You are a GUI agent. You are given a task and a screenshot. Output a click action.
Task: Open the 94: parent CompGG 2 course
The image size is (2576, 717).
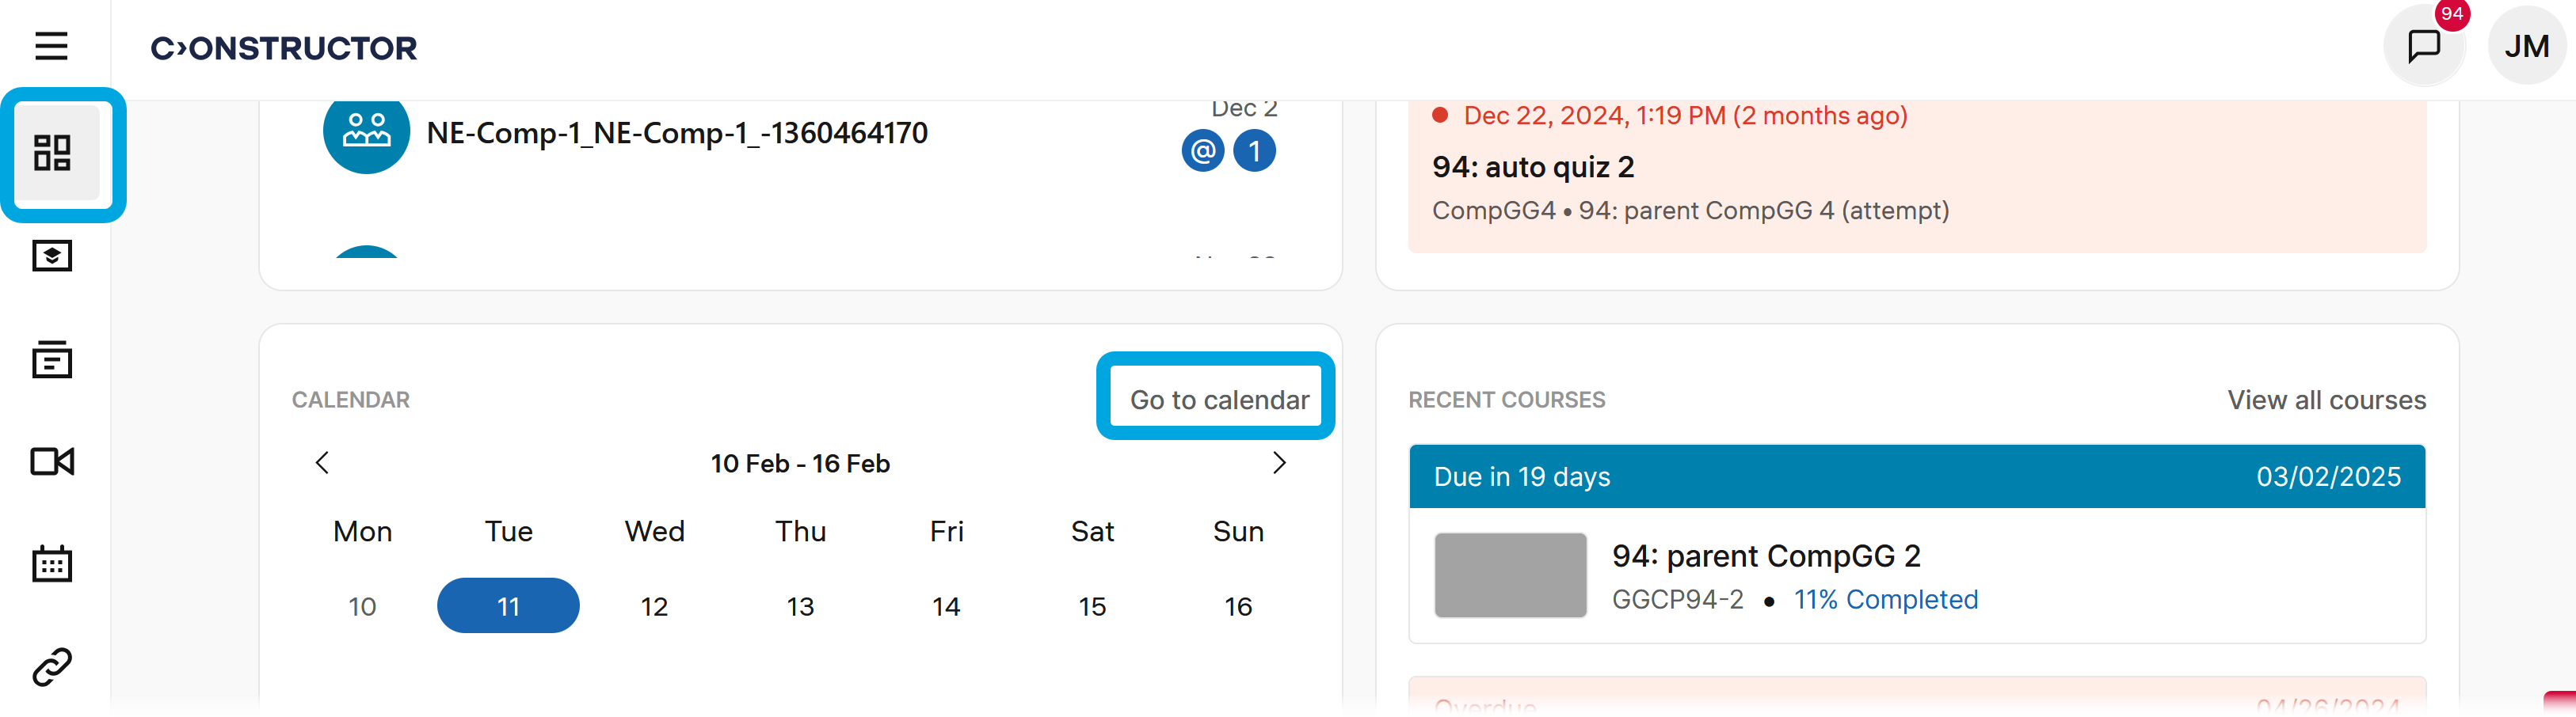(1765, 556)
